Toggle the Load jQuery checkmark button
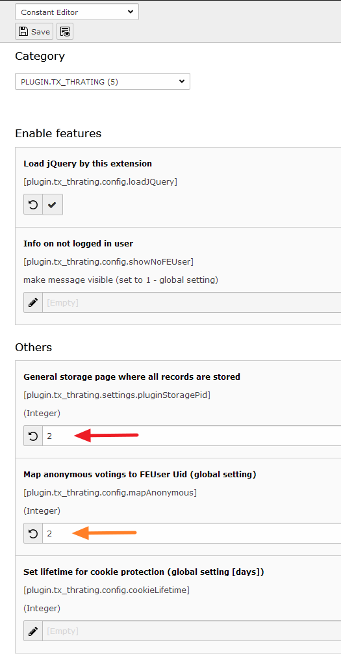 tap(53, 205)
